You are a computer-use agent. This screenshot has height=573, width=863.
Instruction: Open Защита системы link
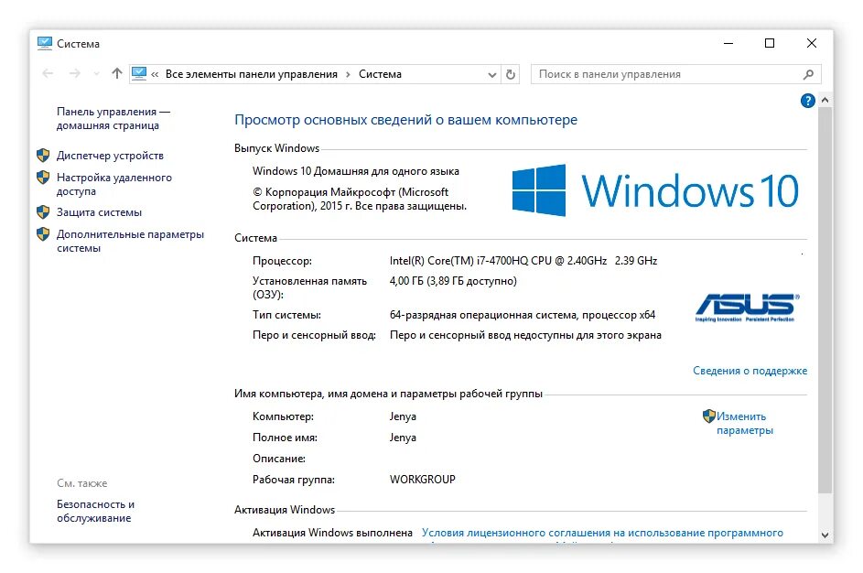(99, 212)
